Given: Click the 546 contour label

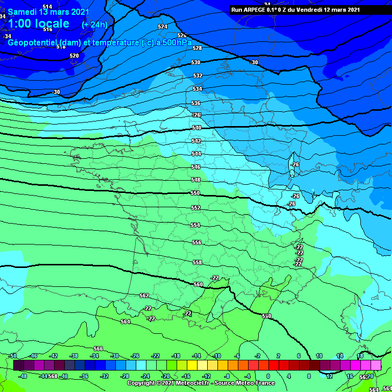Looking at the screenshot, I should click(x=195, y=167).
